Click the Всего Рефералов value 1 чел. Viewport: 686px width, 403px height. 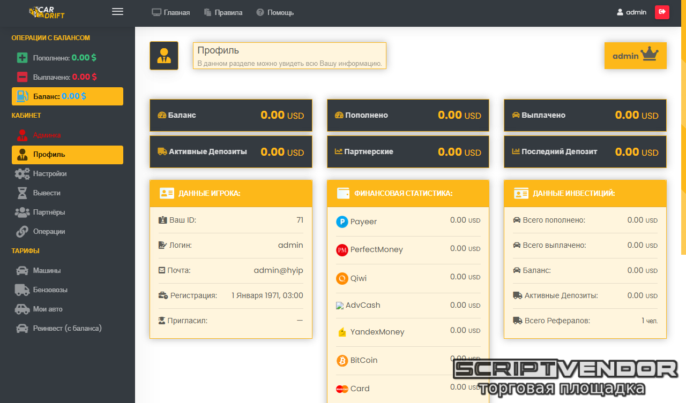(x=650, y=321)
